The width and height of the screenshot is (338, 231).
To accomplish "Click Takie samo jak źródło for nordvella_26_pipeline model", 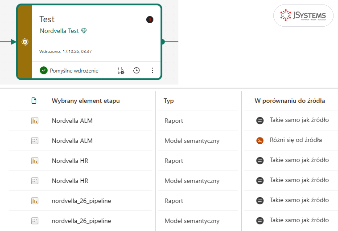I will coord(299,220).
